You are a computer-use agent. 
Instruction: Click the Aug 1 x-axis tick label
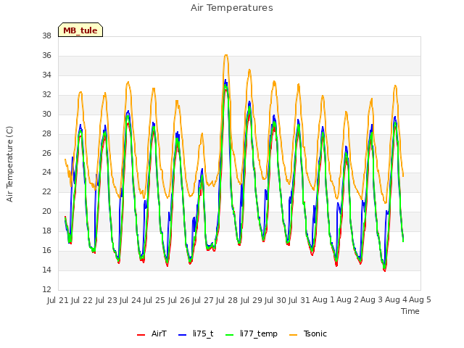pyautogui.click(x=324, y=300)
